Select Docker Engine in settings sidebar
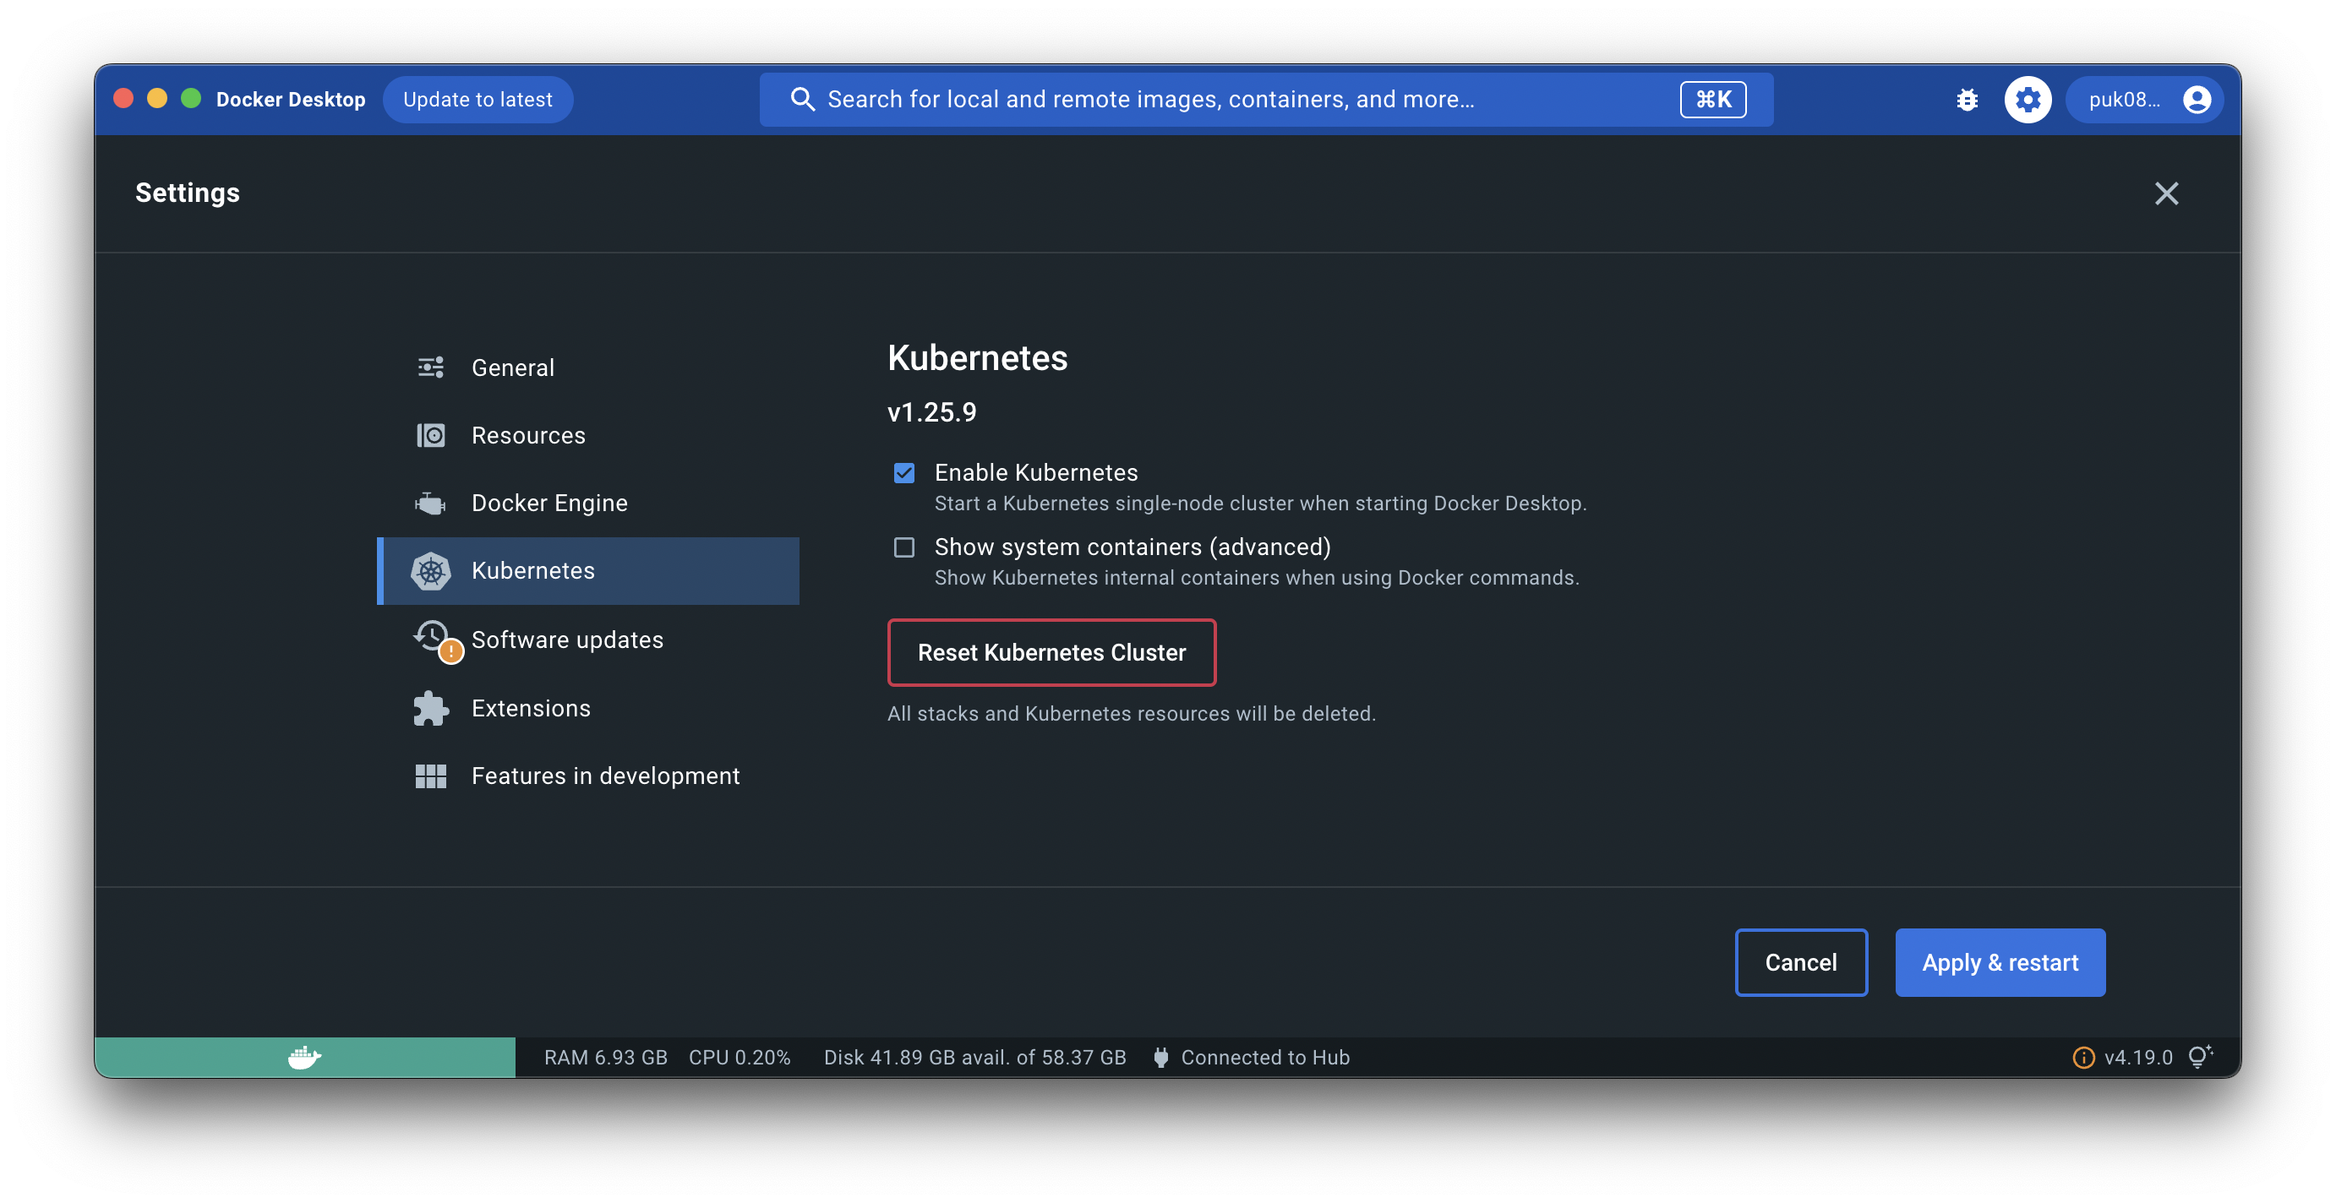The height and width of the screenshot is (1203, 2336). tap(549, 504)
